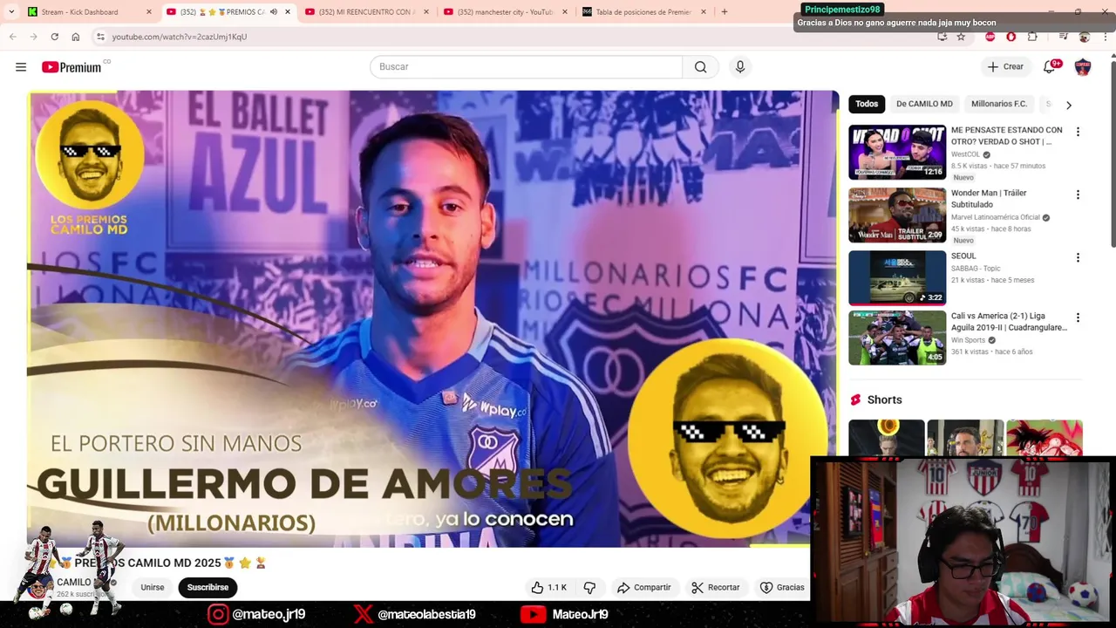Click the Recortar clip button

click(x=715, y=588)
